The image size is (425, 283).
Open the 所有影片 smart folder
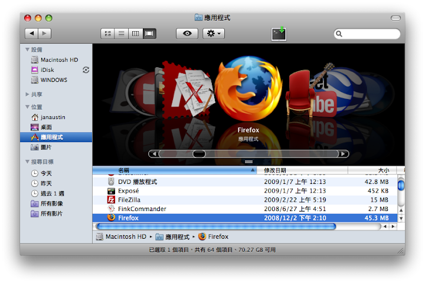tap(56, 213)
